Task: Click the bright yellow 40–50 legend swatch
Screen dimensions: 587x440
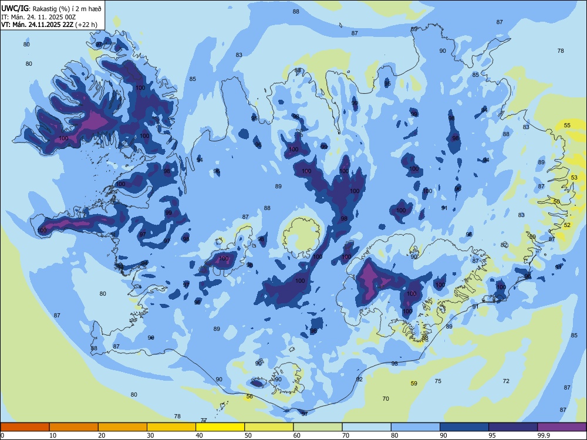Action: 220,427
